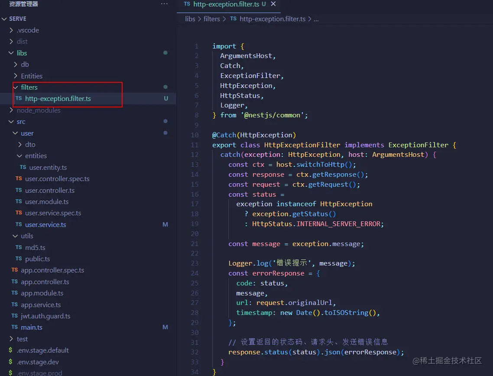Click line number 10 in the gutter
The height and width of the screenshot is (376, 493).
coord(195,135)
